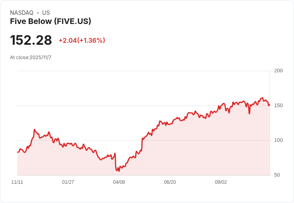Click the 200 y-axis price label
The image size is (294, 203).
click(278, 71)
